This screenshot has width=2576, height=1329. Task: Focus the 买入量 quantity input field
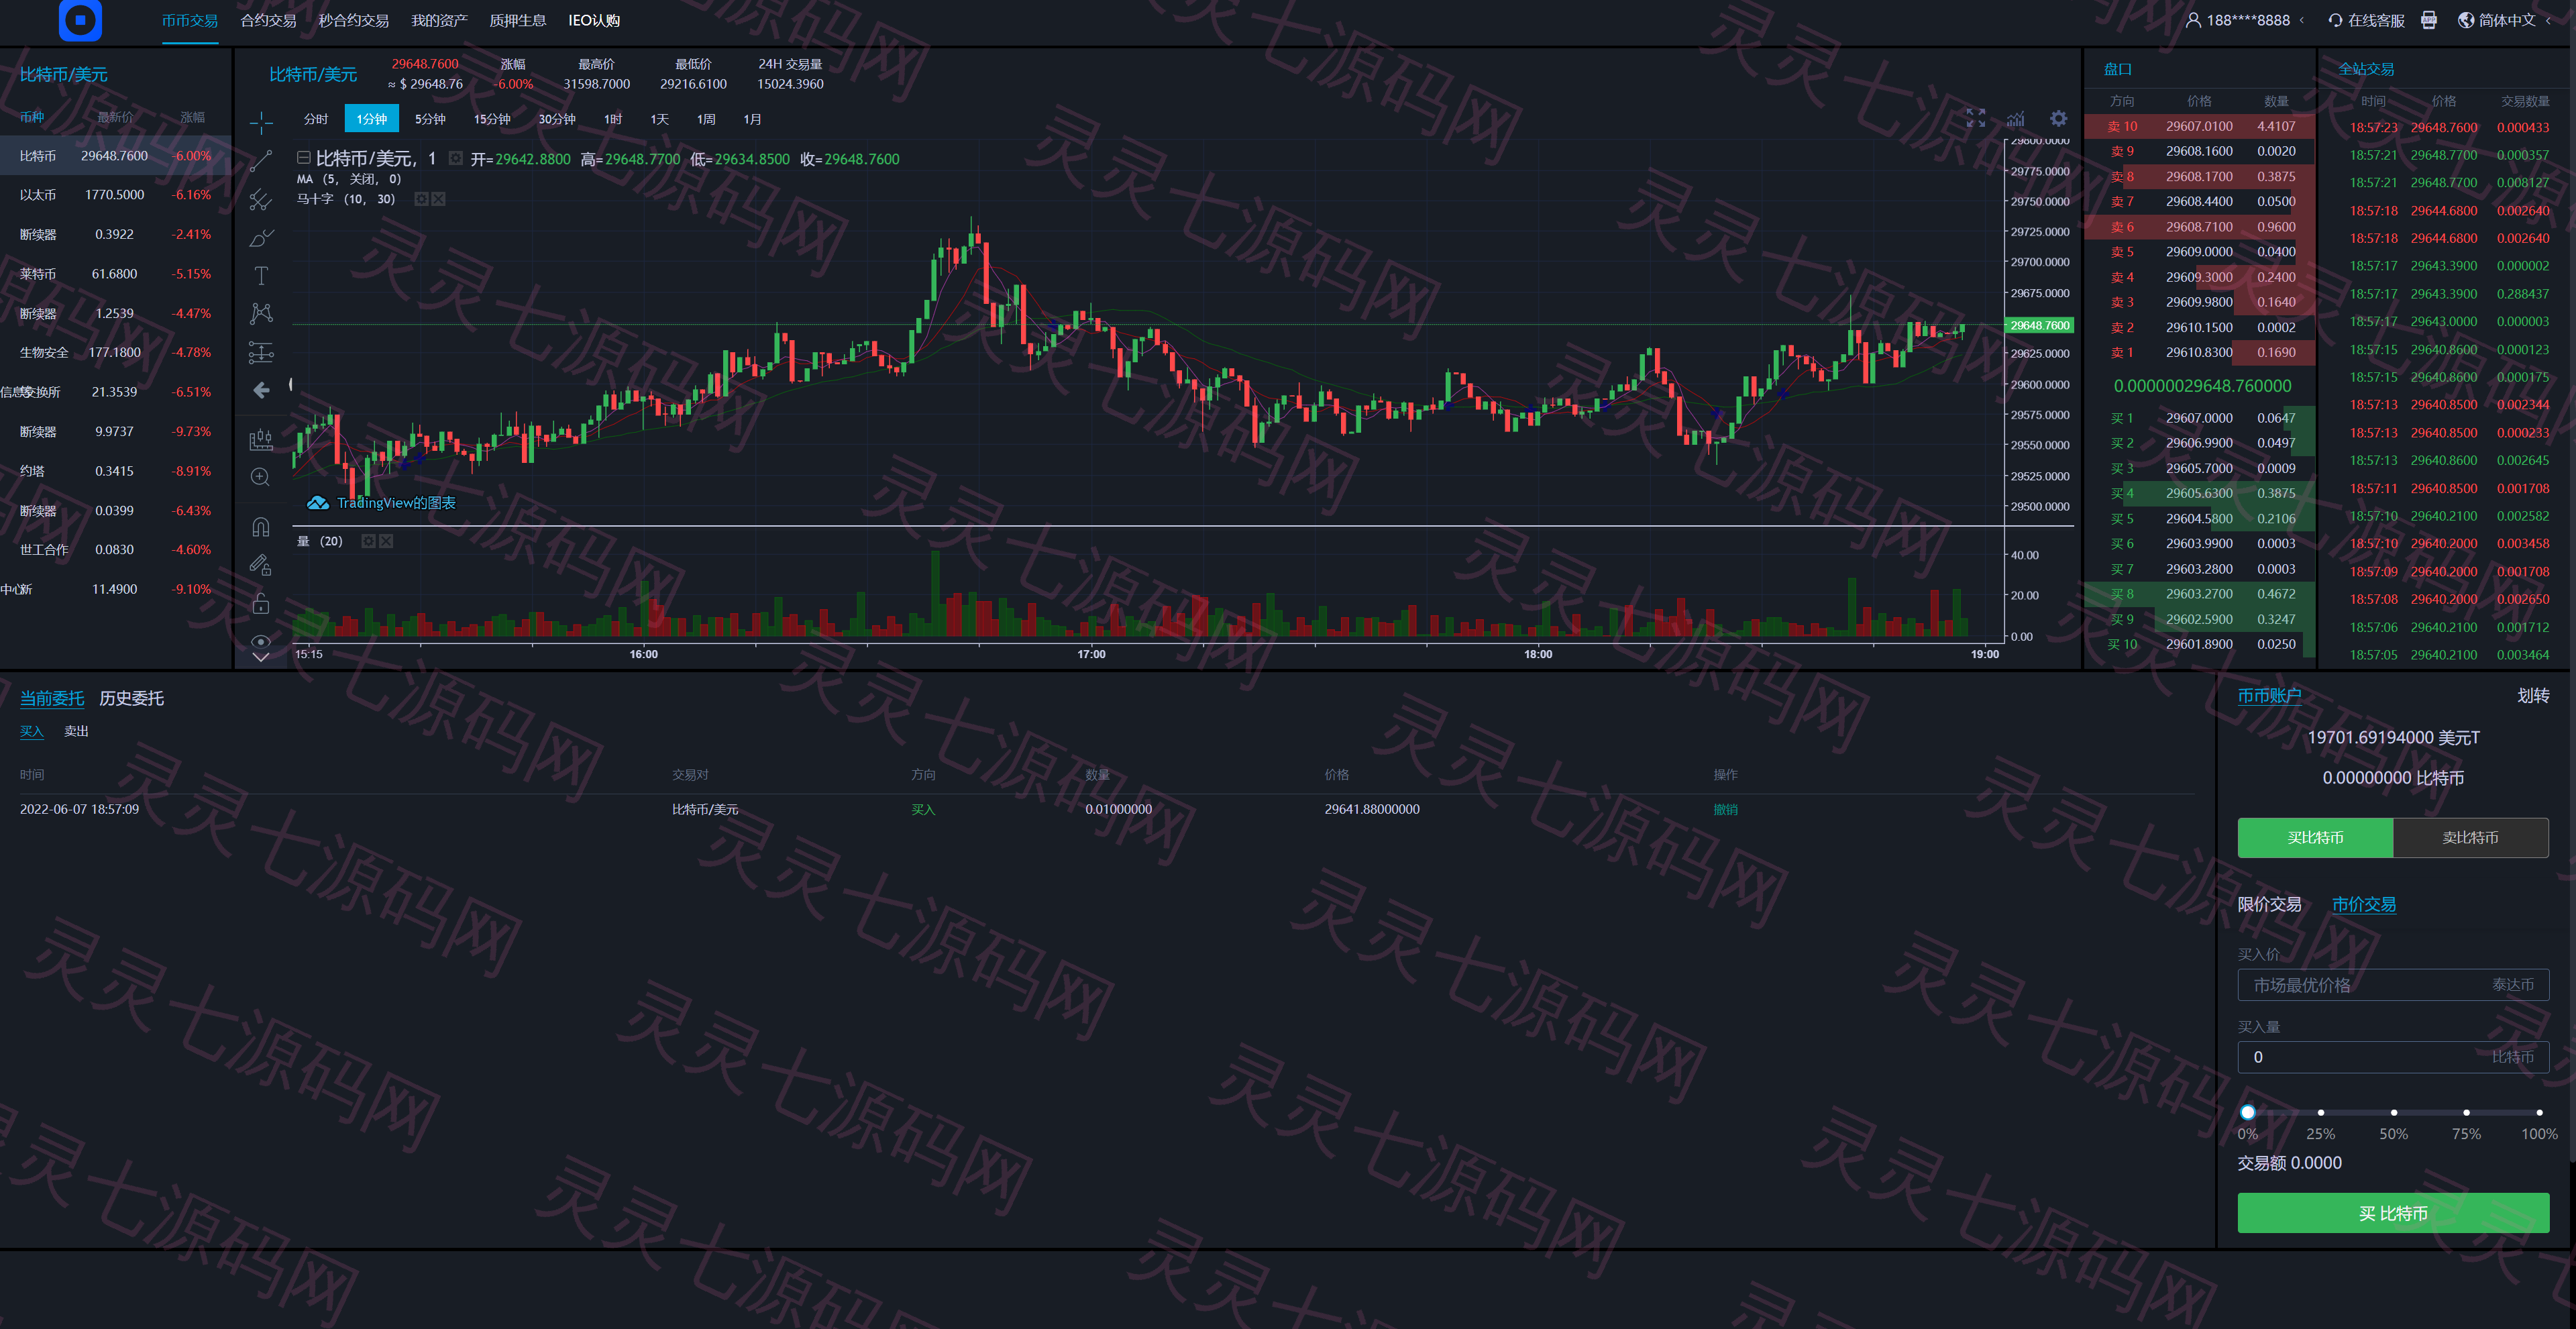pyautogui.click(x=2393, y=1057)
